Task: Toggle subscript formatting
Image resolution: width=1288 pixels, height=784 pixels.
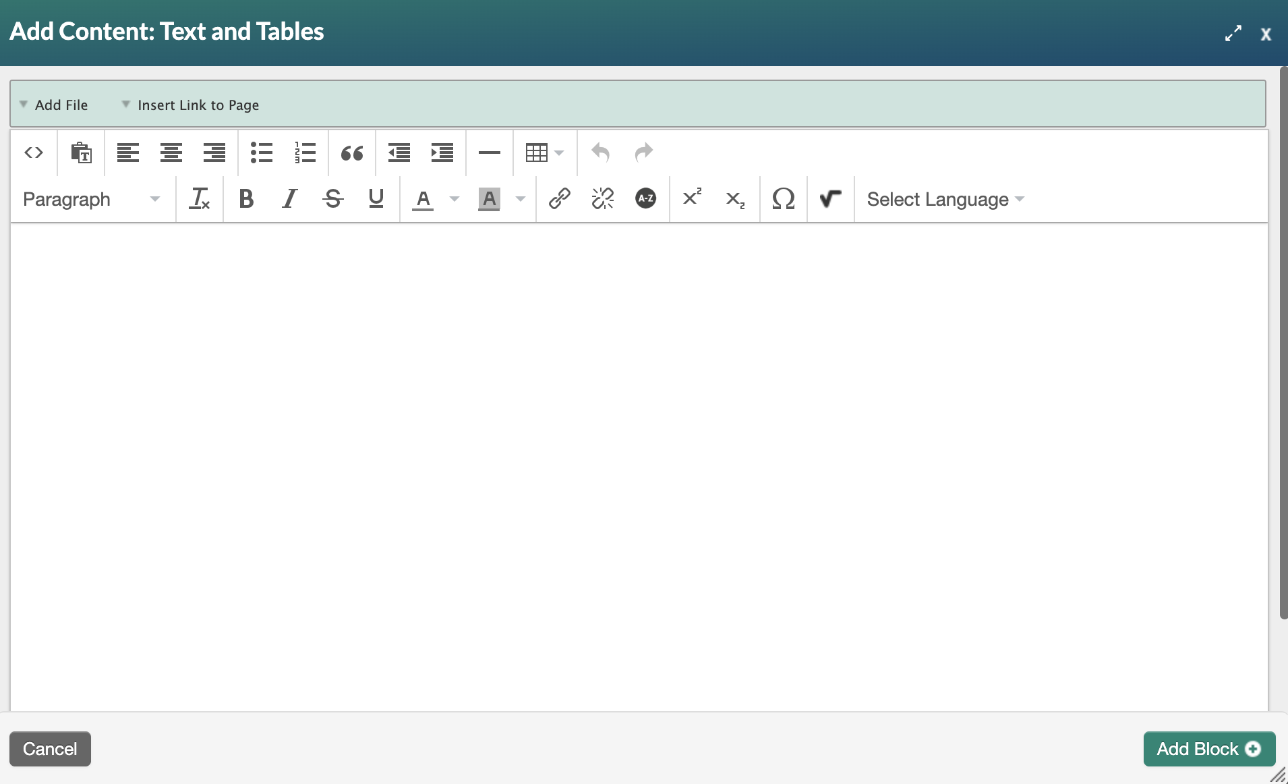Action: click(x=736, y=200)
